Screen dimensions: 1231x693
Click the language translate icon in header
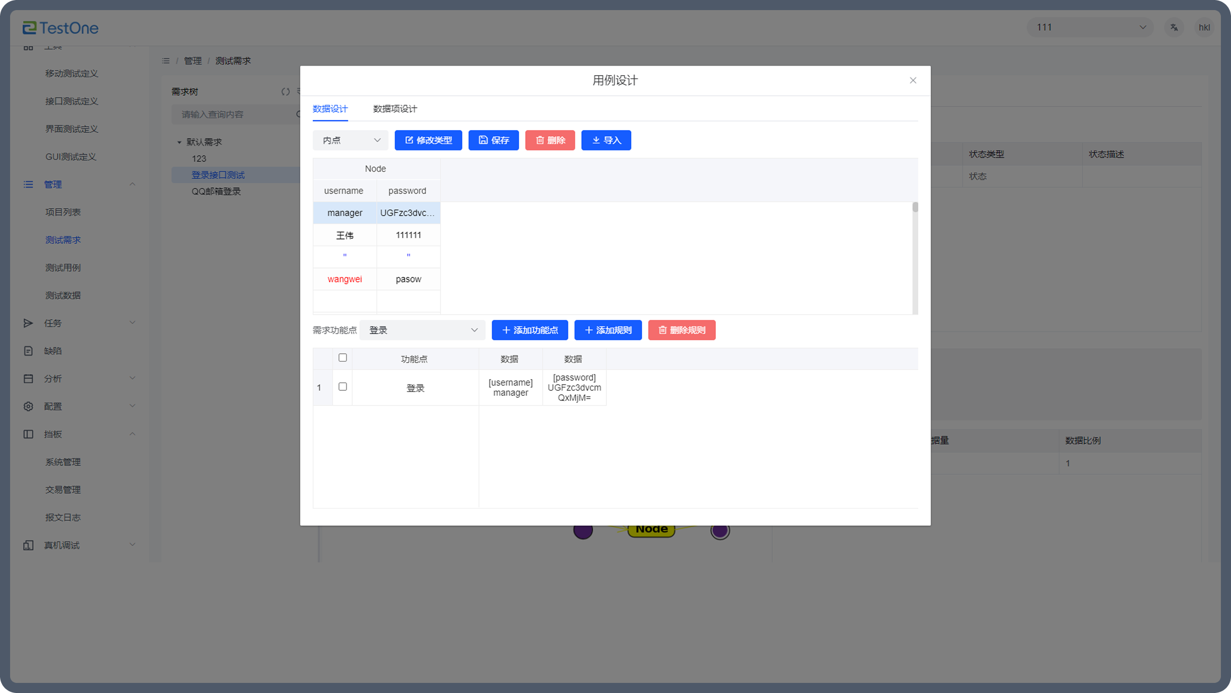[1174, 27]
